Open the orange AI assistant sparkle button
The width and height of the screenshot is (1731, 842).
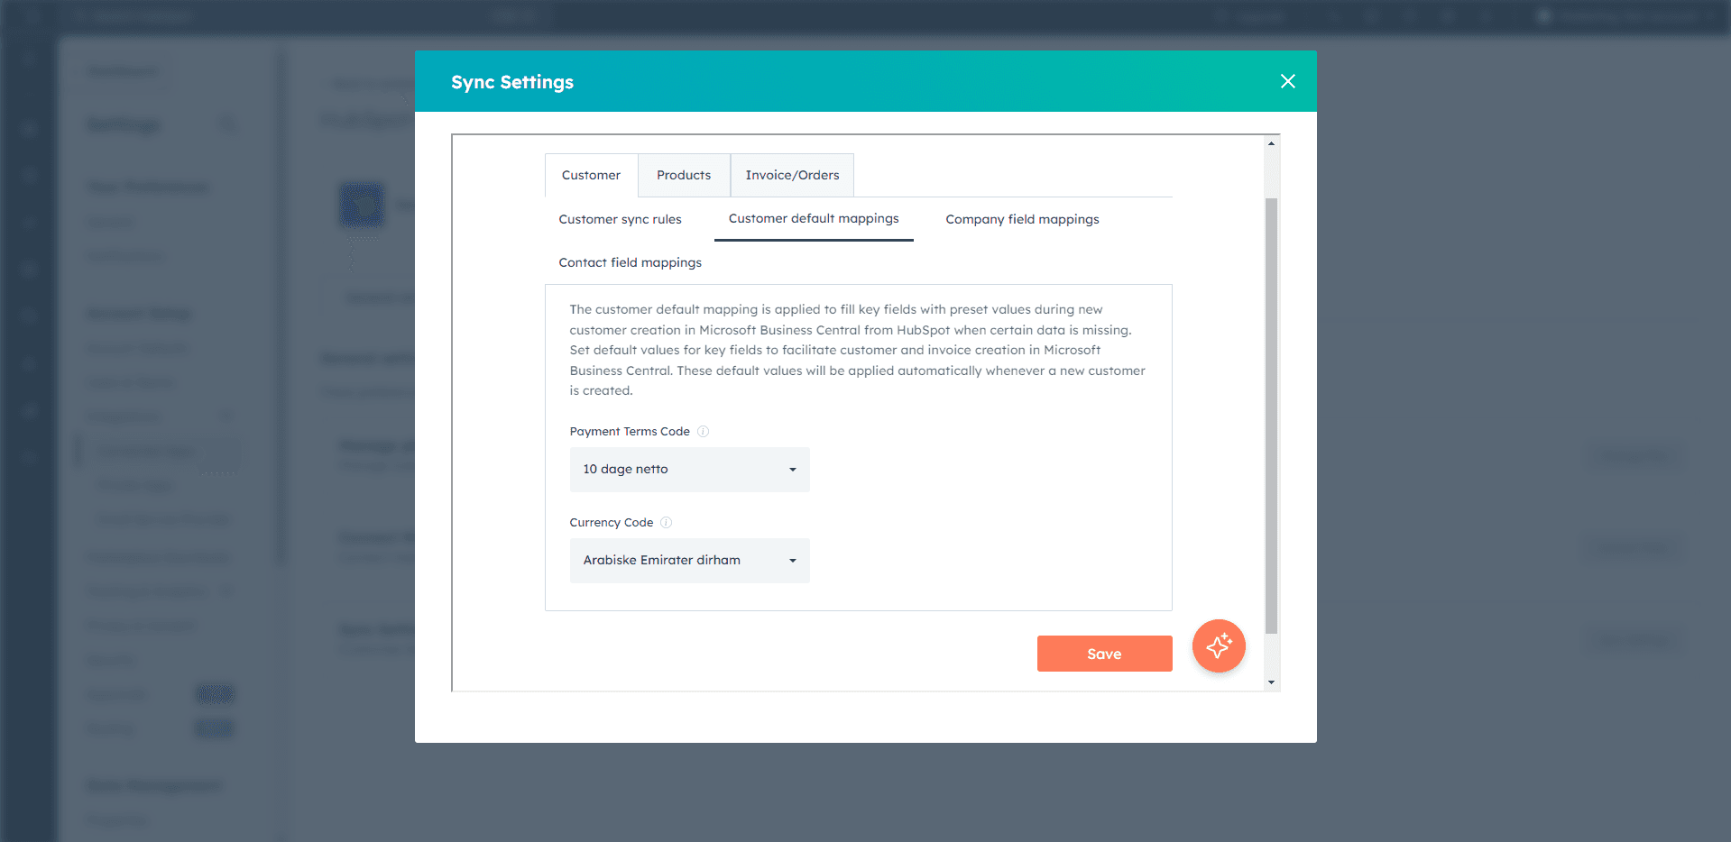(x=1219, y=645)
